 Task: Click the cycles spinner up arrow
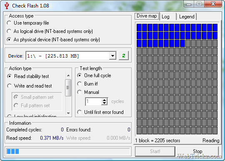(x=105, y=100)
